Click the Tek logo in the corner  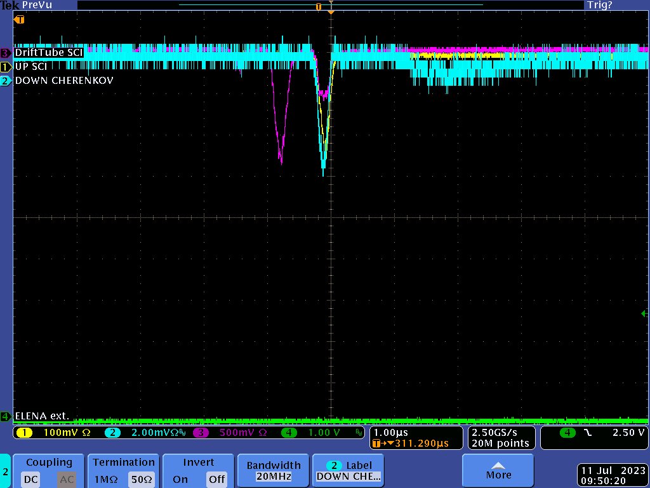(x=10, y=5)
